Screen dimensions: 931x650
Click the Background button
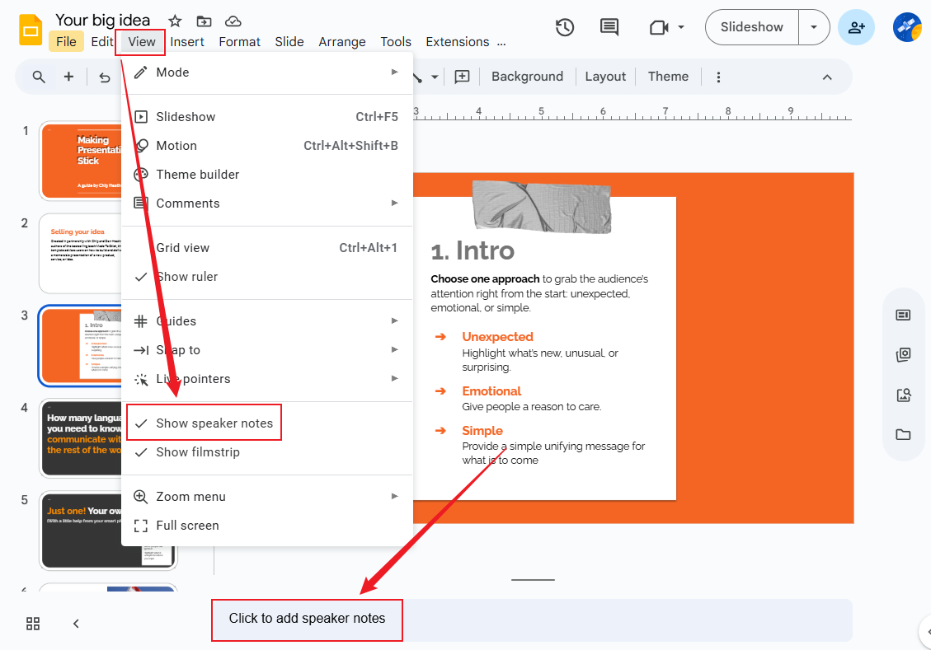coord(527,76)
